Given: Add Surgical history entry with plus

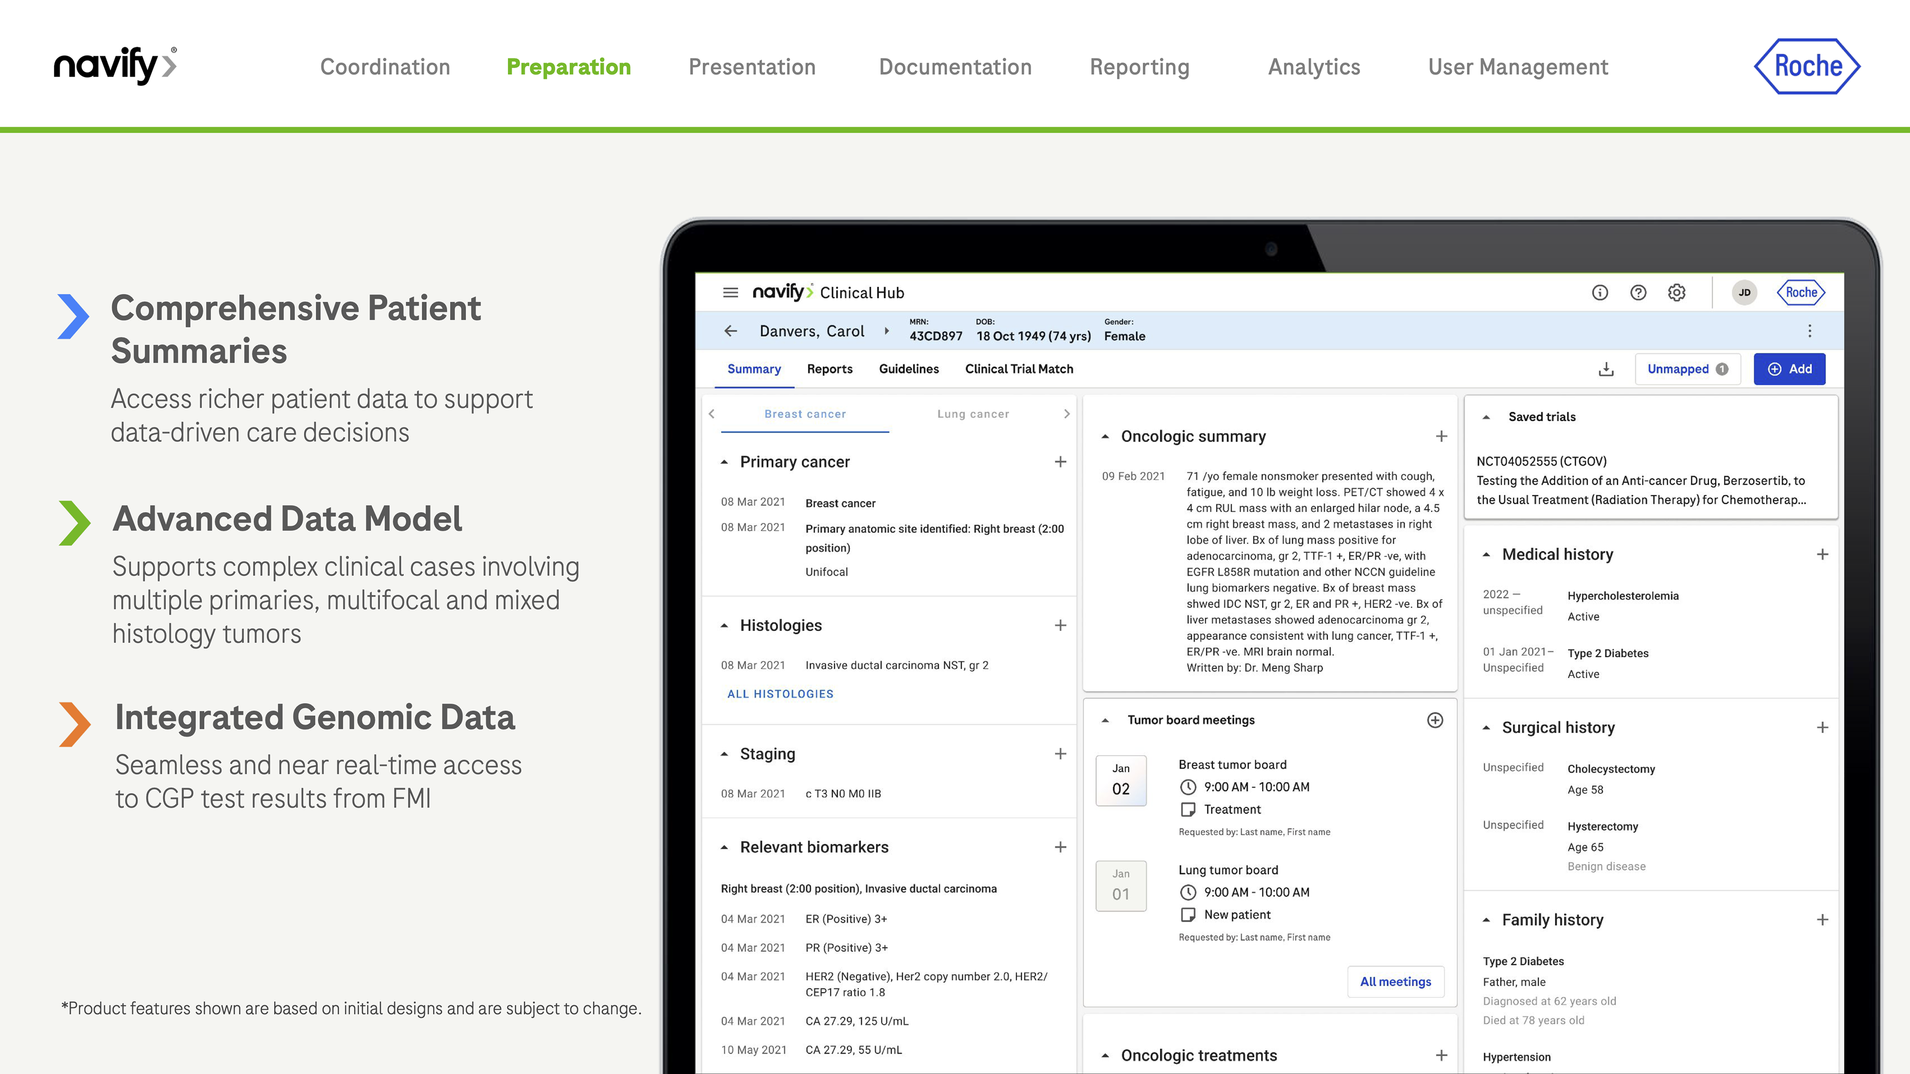Looking at the screenshot, I should [x=1822, y=728].
